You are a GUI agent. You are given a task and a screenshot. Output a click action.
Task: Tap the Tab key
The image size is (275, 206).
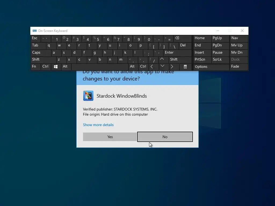point(38,45)
